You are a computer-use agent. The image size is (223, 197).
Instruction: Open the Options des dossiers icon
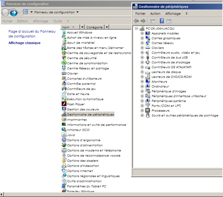click(64, 160)
